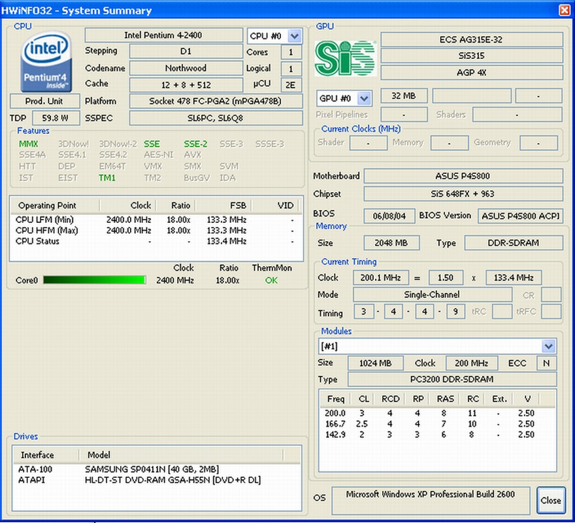
Task: Click the µCU 2E field
Action: (291, 85)
